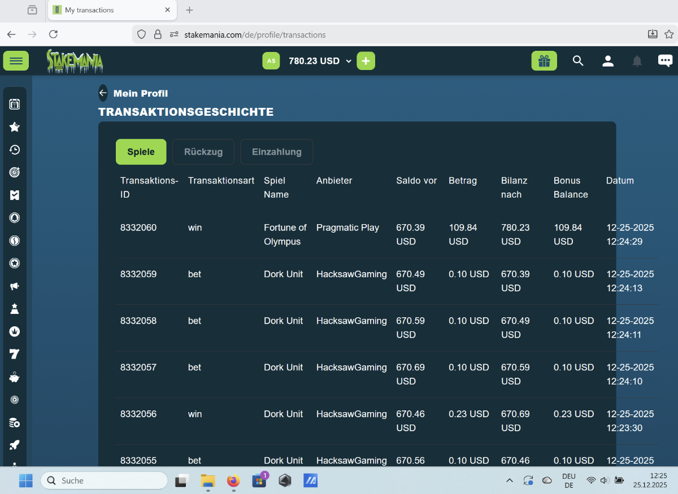Viewport: 678px width, 494px height.
Task: Click the rocket sidebar icon
Action: coord(15,445)
